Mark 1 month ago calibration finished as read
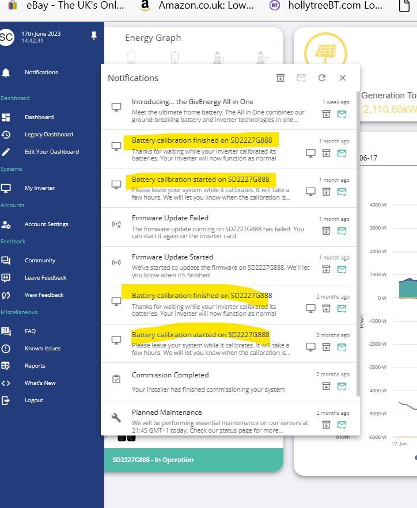The image size is (417, 508). (342, 153)
